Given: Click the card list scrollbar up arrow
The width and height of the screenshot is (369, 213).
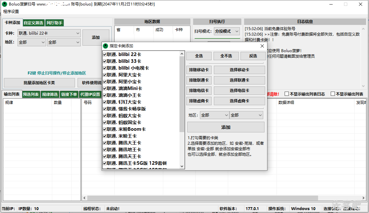Looking at the screenshot, I should pos(182,54).
